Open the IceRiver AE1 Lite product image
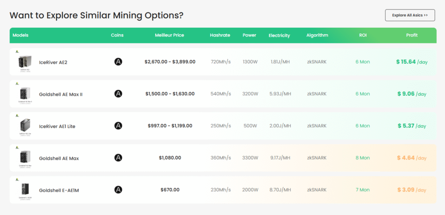445x215 pixels. pyautogui.click(x=24, y=126)
